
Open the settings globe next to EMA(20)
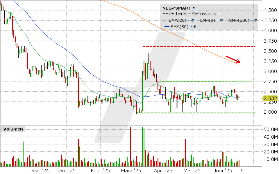click(192, 20)
